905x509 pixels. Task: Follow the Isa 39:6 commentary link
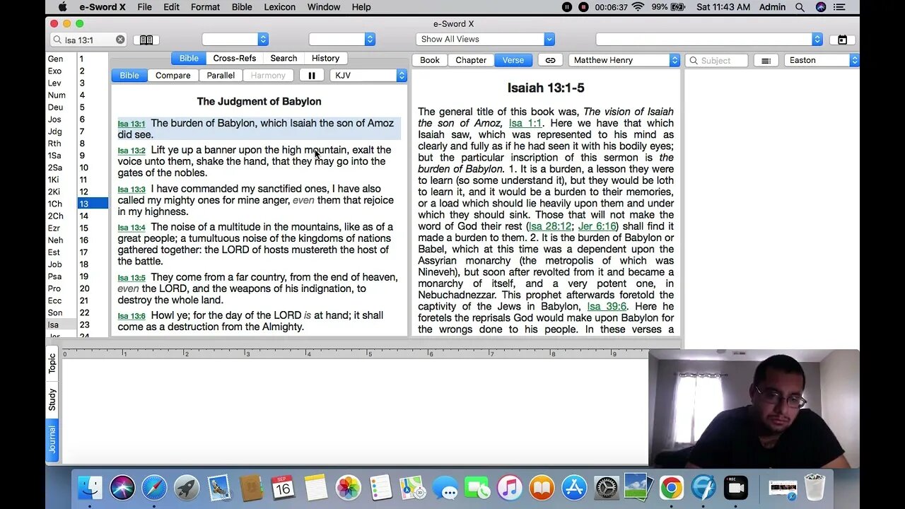607,307
